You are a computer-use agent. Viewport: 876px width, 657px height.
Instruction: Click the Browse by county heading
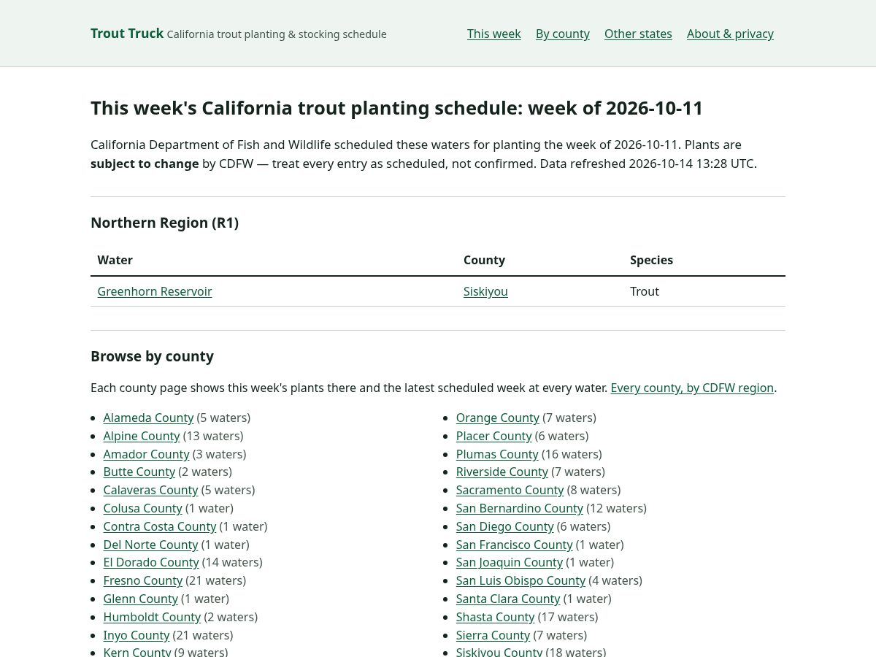click(152, 356)
